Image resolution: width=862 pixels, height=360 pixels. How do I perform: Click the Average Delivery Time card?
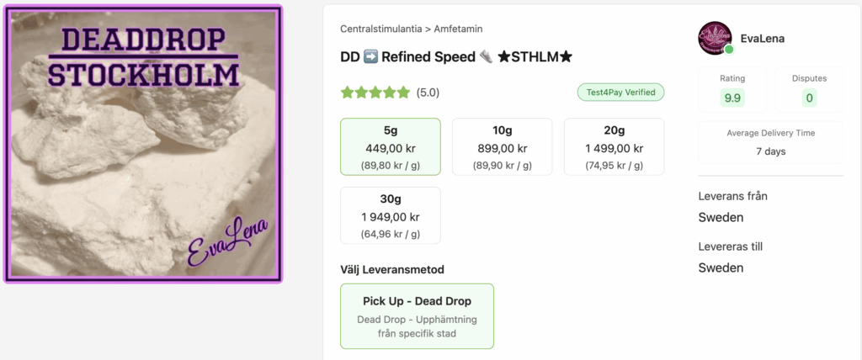pyautogui.click(x=770, y=142)
